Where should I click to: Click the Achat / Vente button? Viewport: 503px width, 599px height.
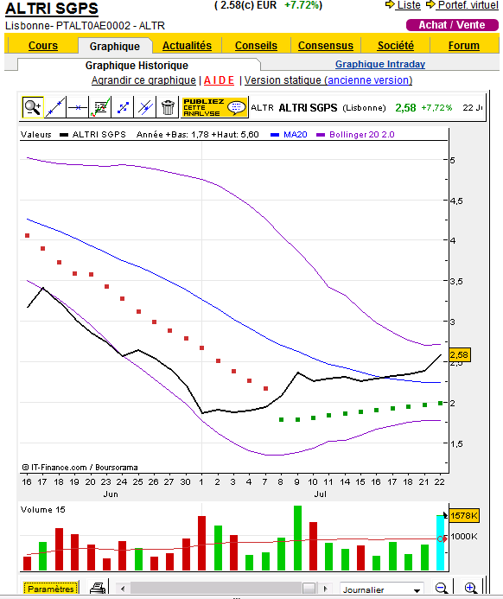452,25
